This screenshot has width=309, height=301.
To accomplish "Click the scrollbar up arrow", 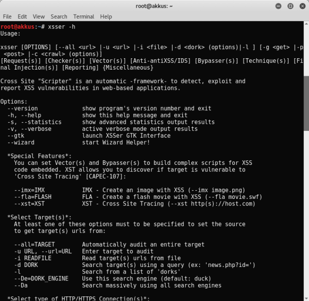I will tap(306, 24).
